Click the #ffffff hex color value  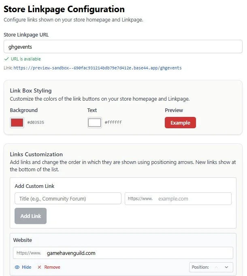[x=113, y=123]
